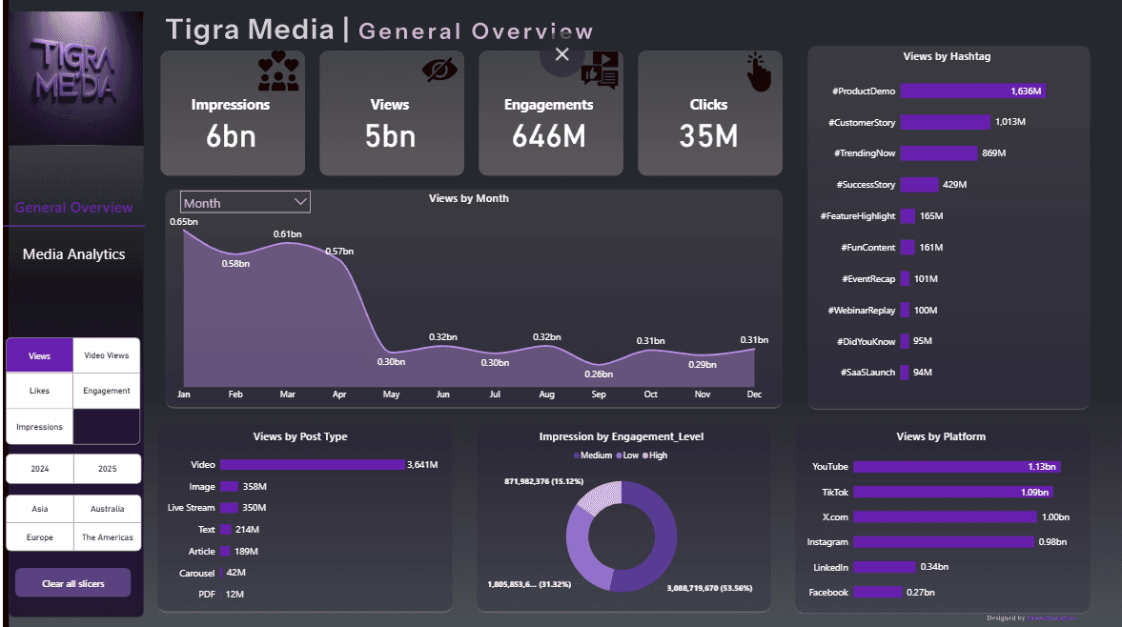Image resolution: width=1122 pixels, height=627 pixels.
Task: Click the Clicks 35M card
Action: tap(710, 112)
